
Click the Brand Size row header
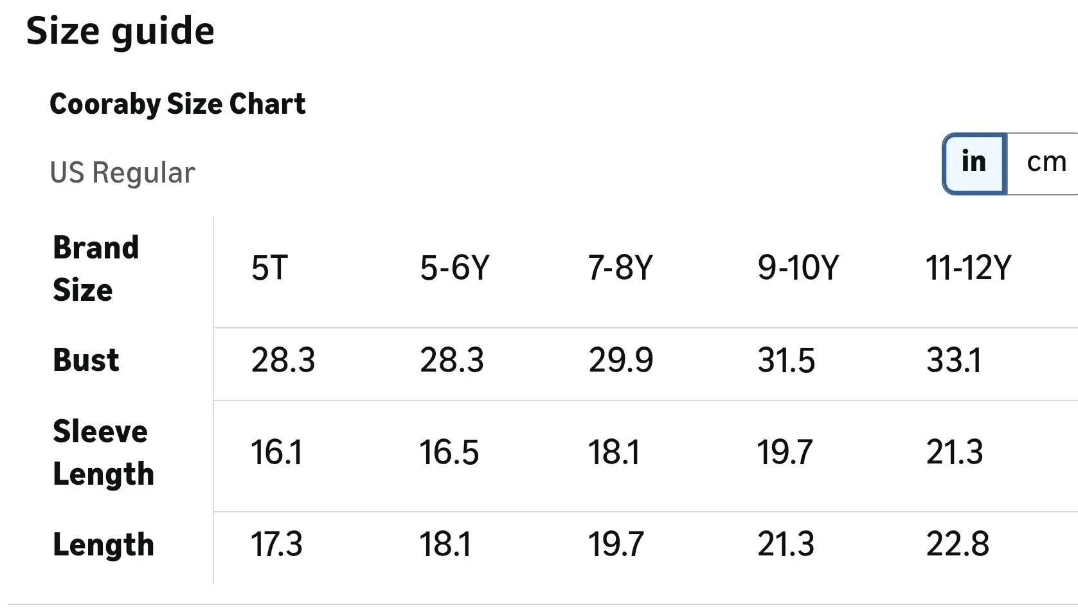click(96, 269)
